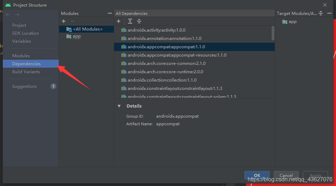Click library icon of androidx.collection:collection:1.1.0
The image size is (336, 186).
point(123,80)
